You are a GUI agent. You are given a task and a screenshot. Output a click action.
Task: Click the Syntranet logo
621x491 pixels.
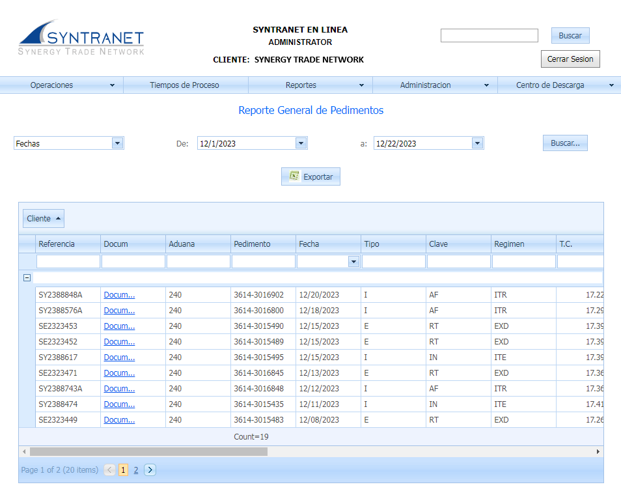81,38
